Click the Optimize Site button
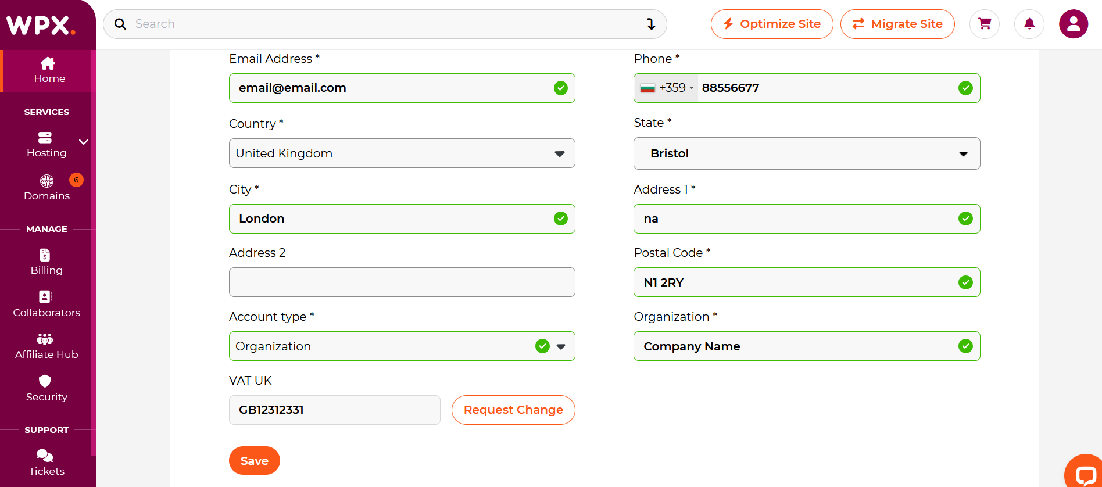 (771, 24)
